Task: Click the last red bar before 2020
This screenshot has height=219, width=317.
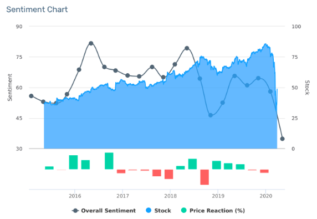Action: 252,170
